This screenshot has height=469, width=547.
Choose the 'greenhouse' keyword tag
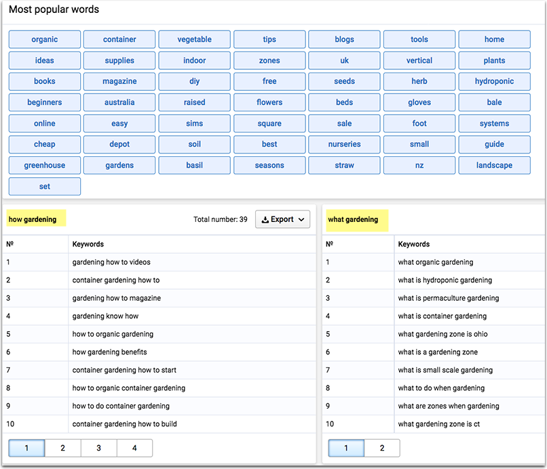[x=45, y=166]
